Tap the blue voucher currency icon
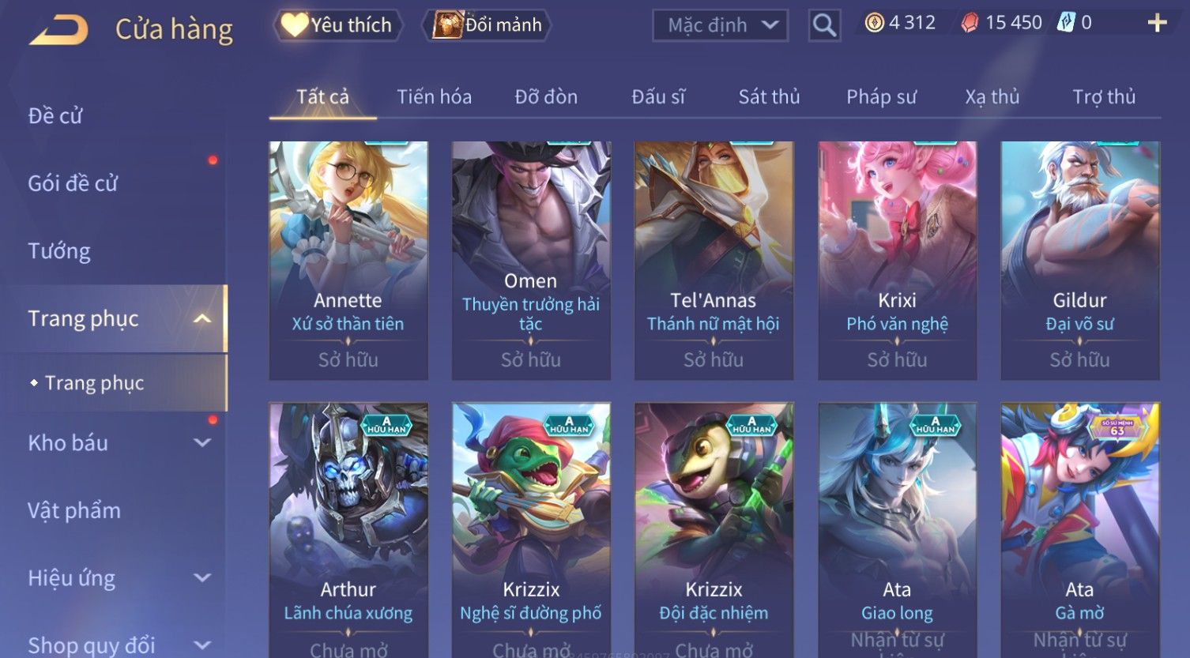Image resolution: width=1190 pixels, height=658 pixels. (1066, 23)
